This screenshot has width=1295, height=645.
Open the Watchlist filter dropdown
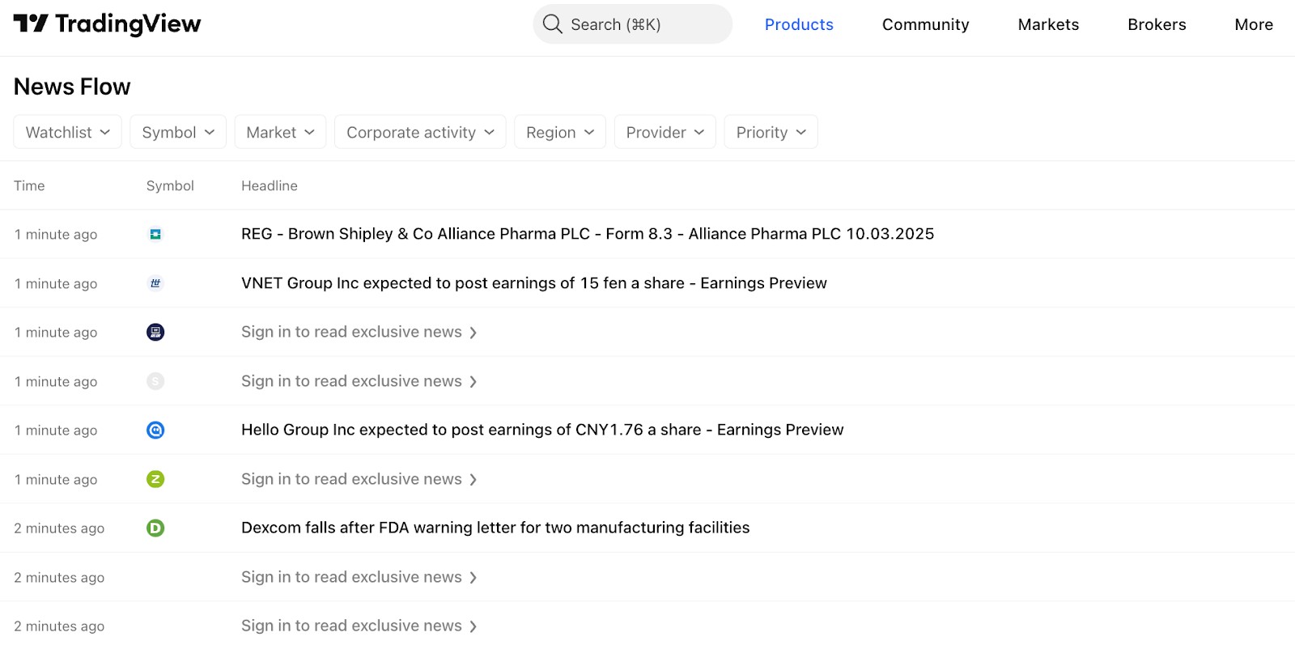coord(67,132)
